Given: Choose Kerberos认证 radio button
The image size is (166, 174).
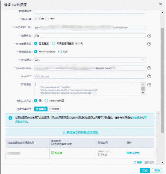Looking at the screenshot, I should point(46,101).
